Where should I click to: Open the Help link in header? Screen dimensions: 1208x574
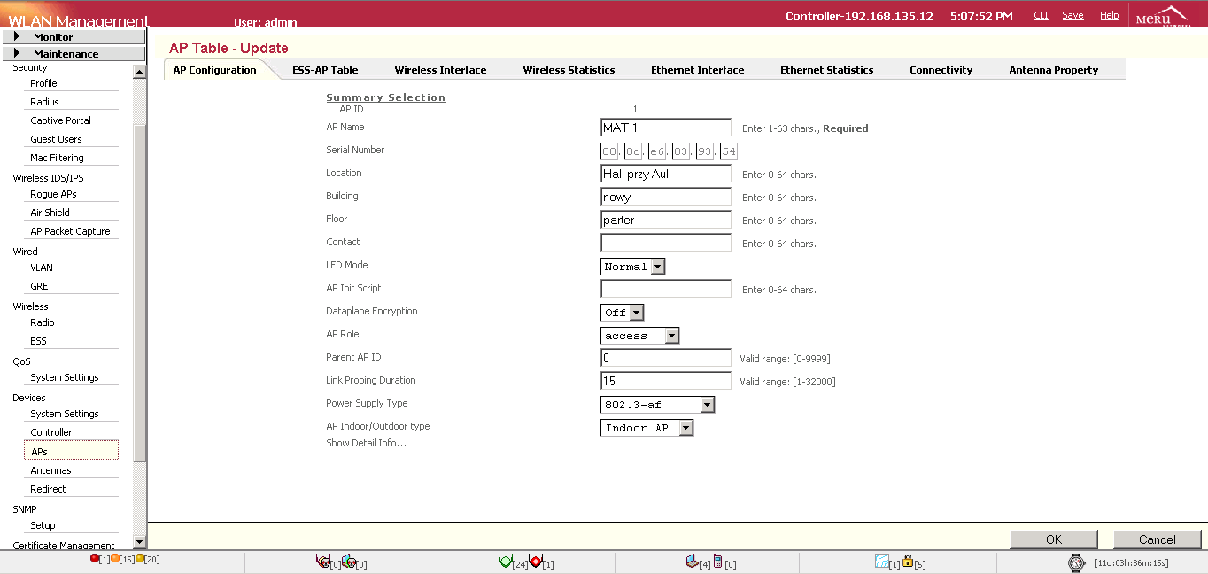click(x=1110, y=16)
